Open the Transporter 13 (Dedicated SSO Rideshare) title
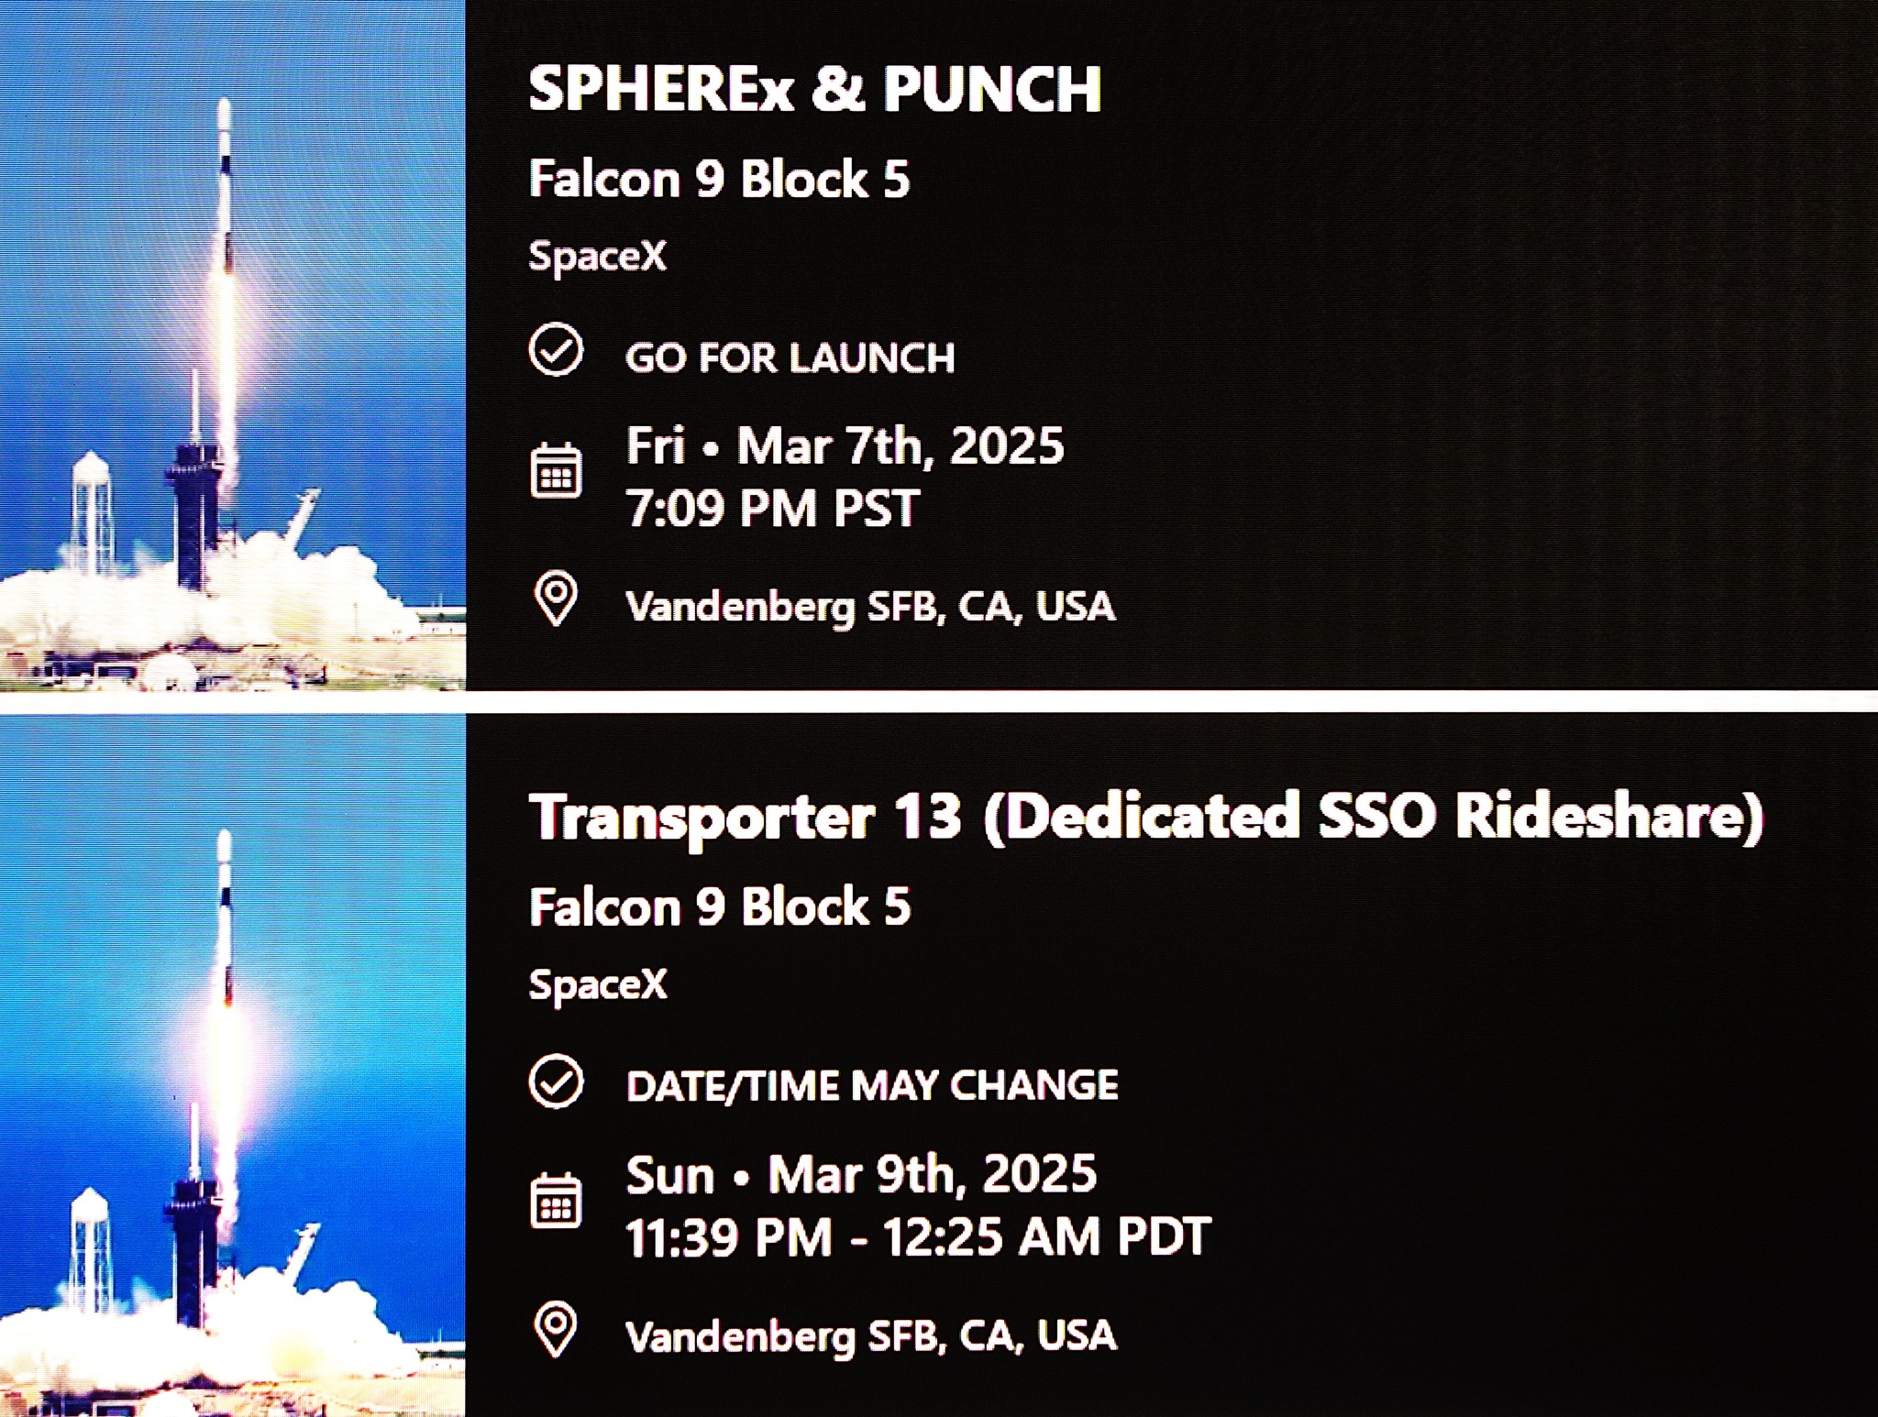Screen dimensions: 1878x1417 click(1146, 817)
